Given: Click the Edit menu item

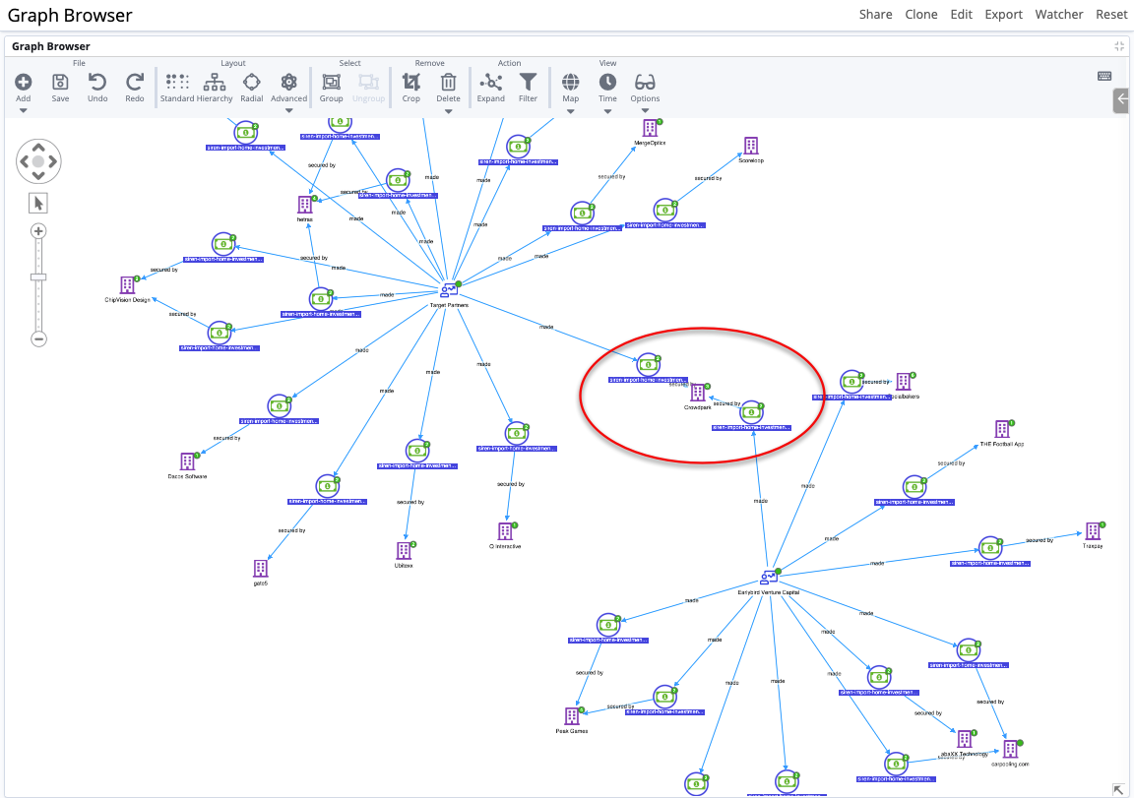Looking at the screenshot, I should tap(961, 14).
